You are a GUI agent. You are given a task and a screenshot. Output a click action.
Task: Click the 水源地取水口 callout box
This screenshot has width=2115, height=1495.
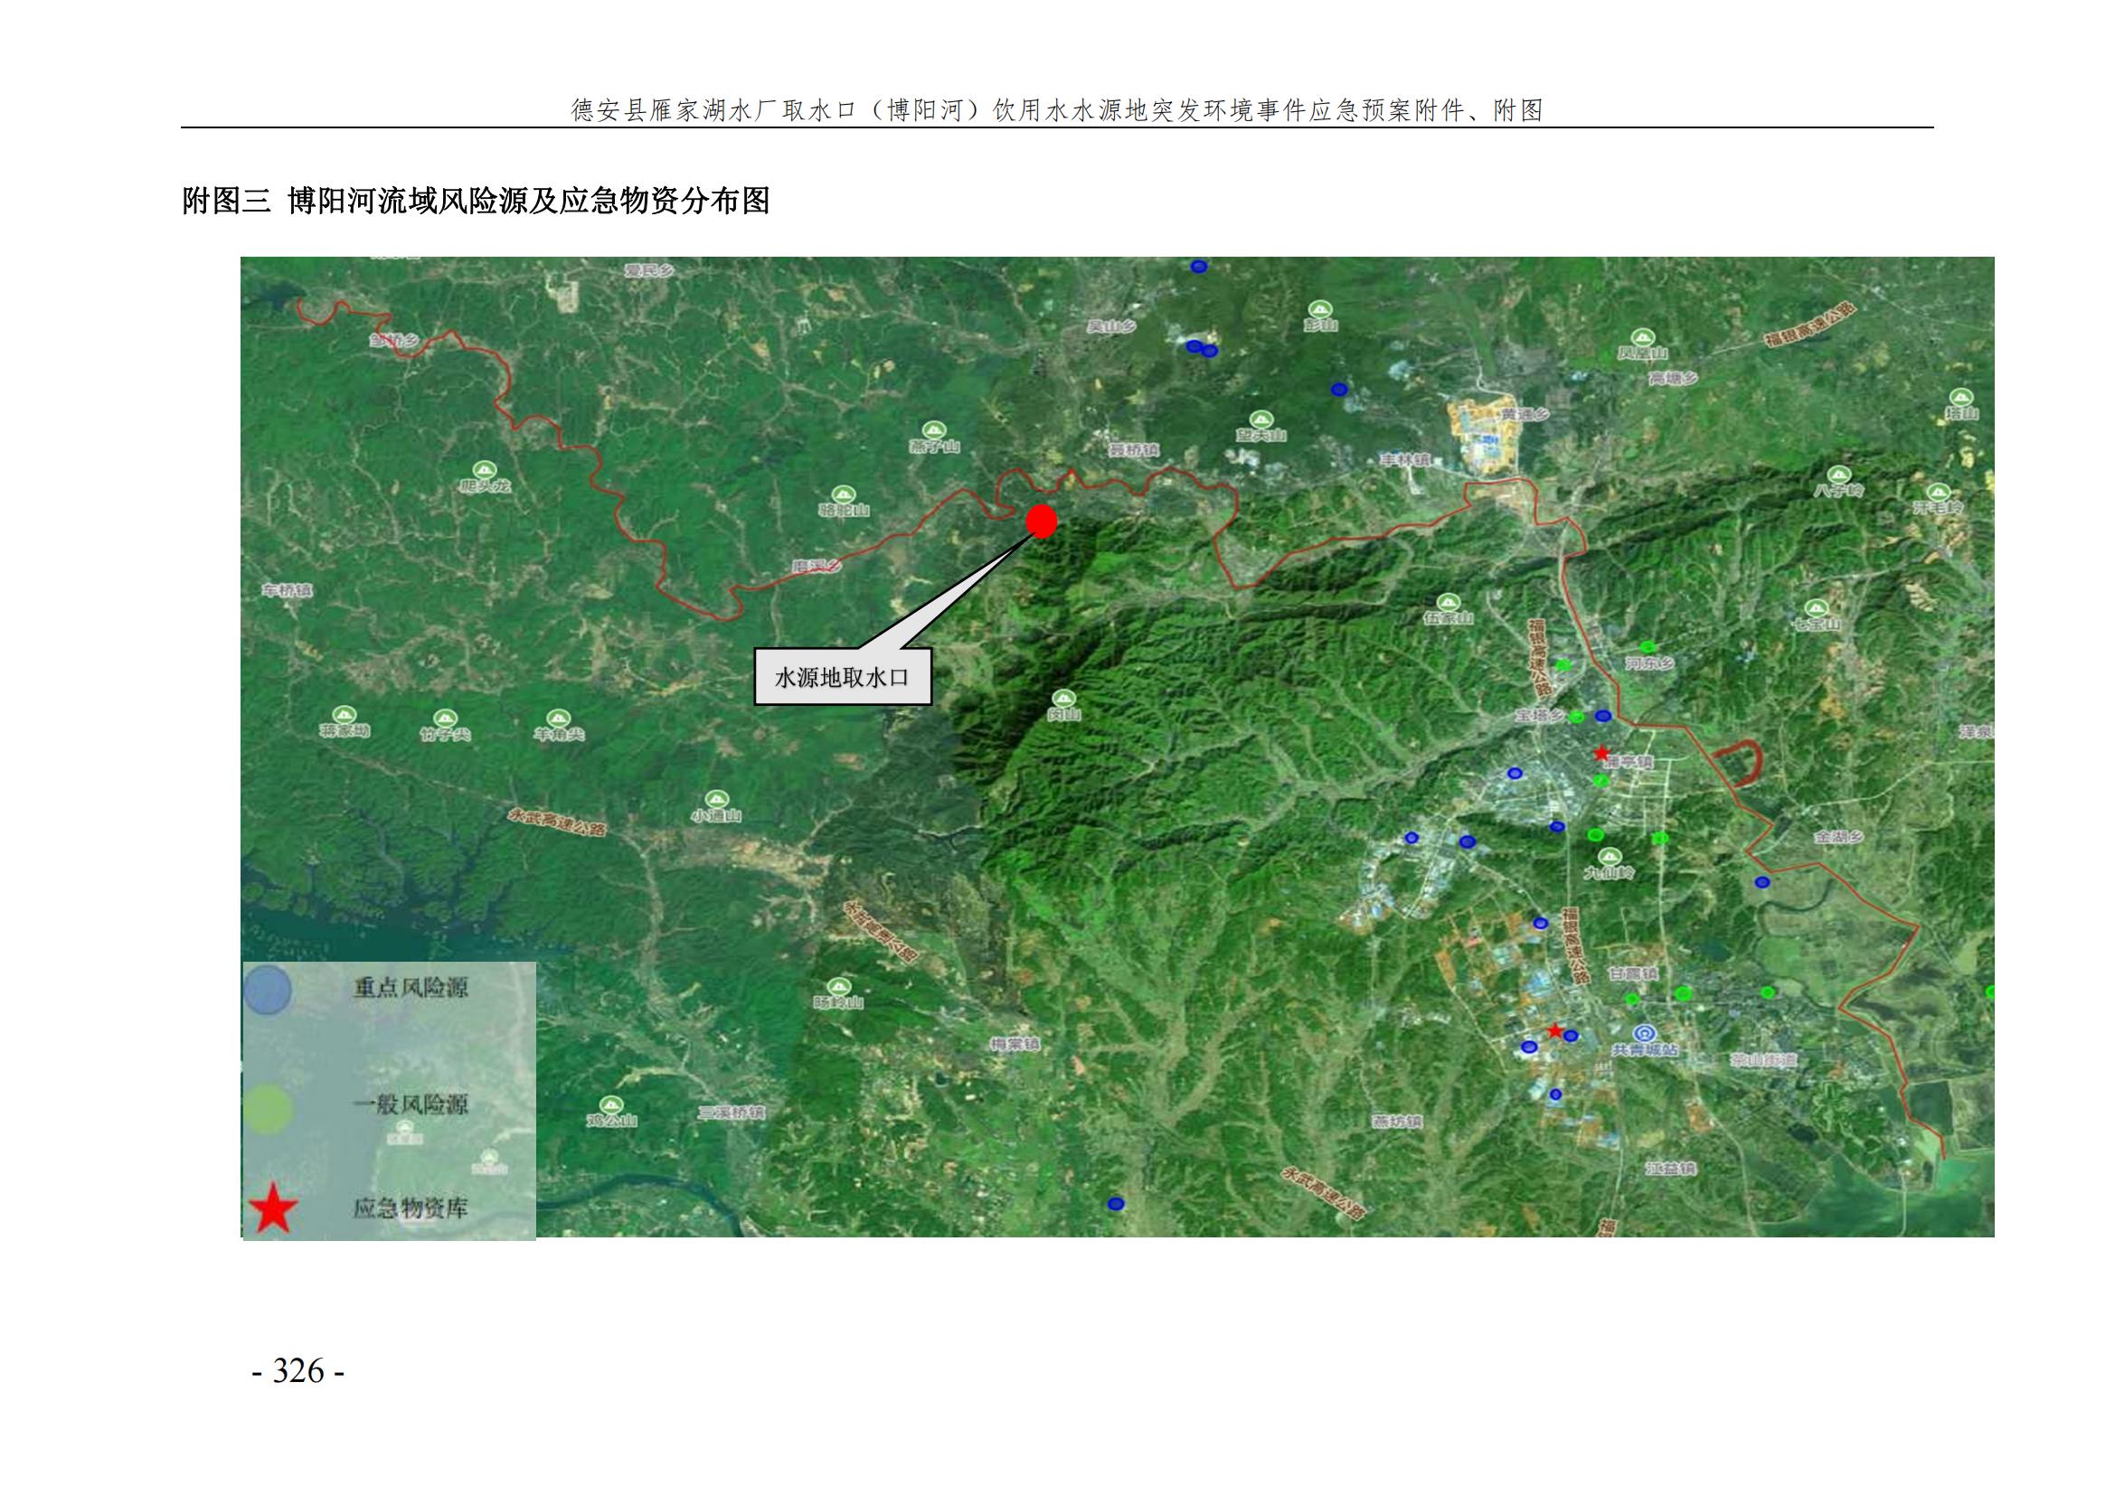pos(842,678)
